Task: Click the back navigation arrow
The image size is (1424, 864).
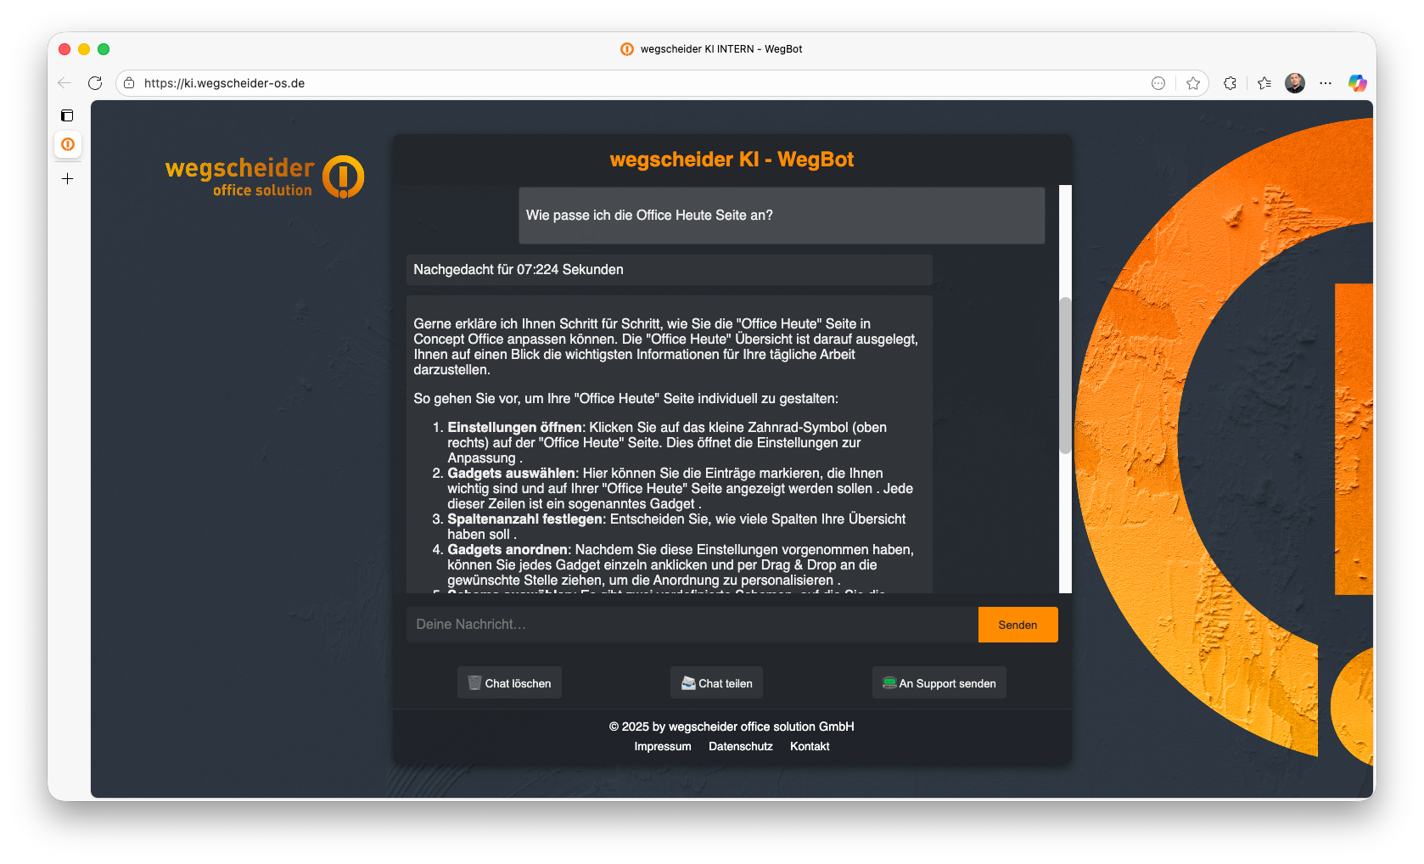Action: pos(64,83)
